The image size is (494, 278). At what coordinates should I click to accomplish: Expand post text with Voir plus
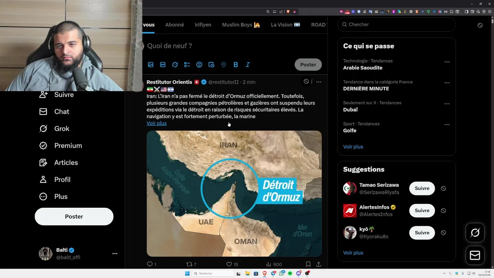pyautogui.click(x=157, y=123)
